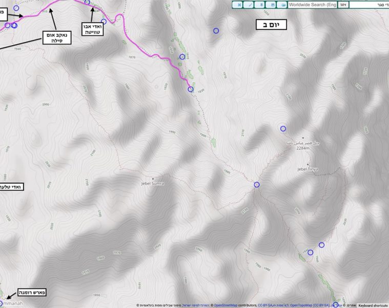Click the Farsh Rumana callout label
The height and width of the screenshot is (308, 389).
click(x=32, y=293)
